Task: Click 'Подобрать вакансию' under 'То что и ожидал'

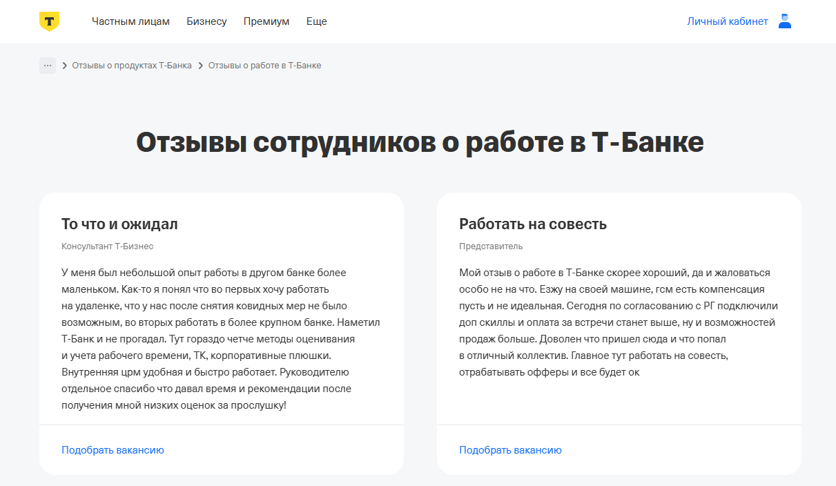Action: tap(113, 450)
